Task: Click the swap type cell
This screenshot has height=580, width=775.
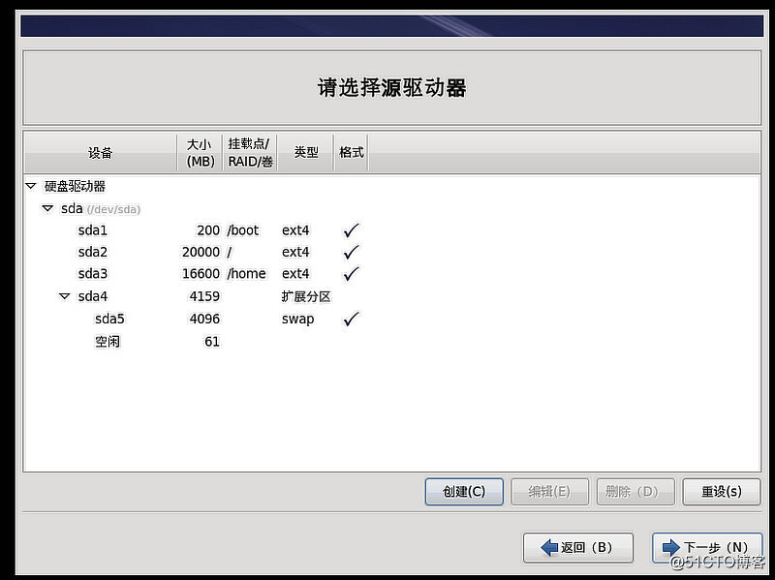Action: coord(297,320)
